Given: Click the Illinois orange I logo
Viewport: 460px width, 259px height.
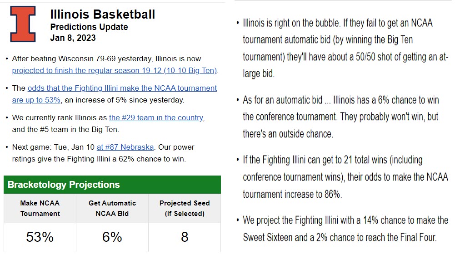Looking at the screenshot, I should click(23, 24).
